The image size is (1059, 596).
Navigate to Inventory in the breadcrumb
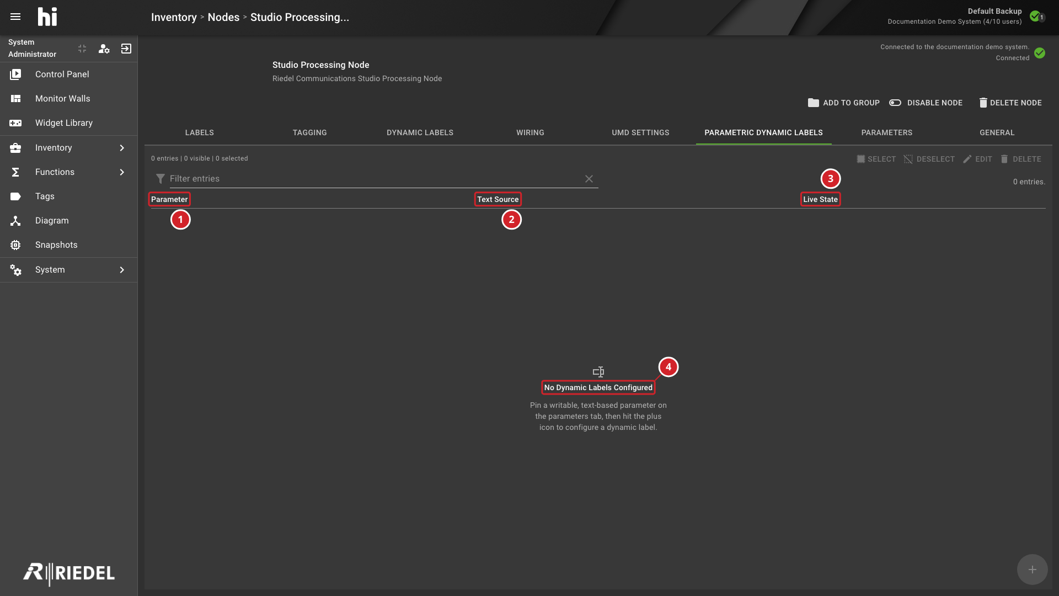[174, 17]
